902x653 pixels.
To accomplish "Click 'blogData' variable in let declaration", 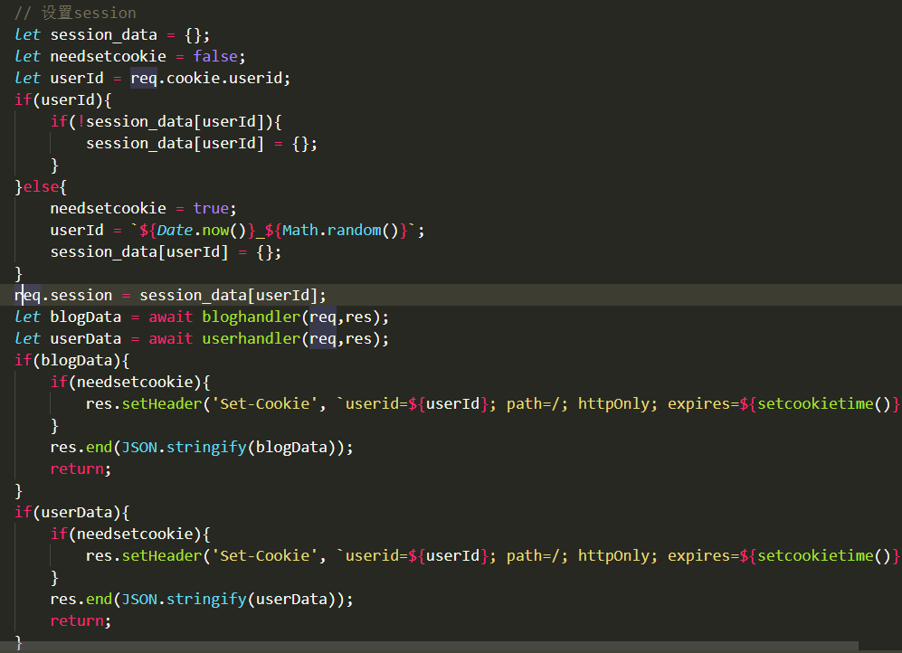I will (x=86, y=317).
